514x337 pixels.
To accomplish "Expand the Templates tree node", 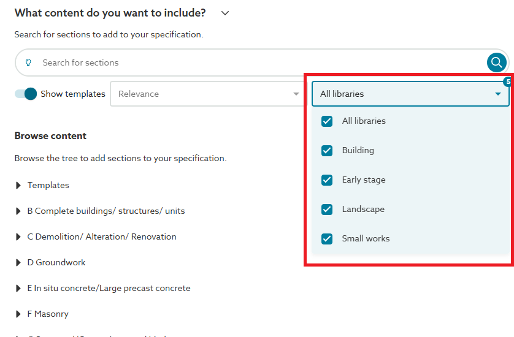I will click(x=19, y=186).
